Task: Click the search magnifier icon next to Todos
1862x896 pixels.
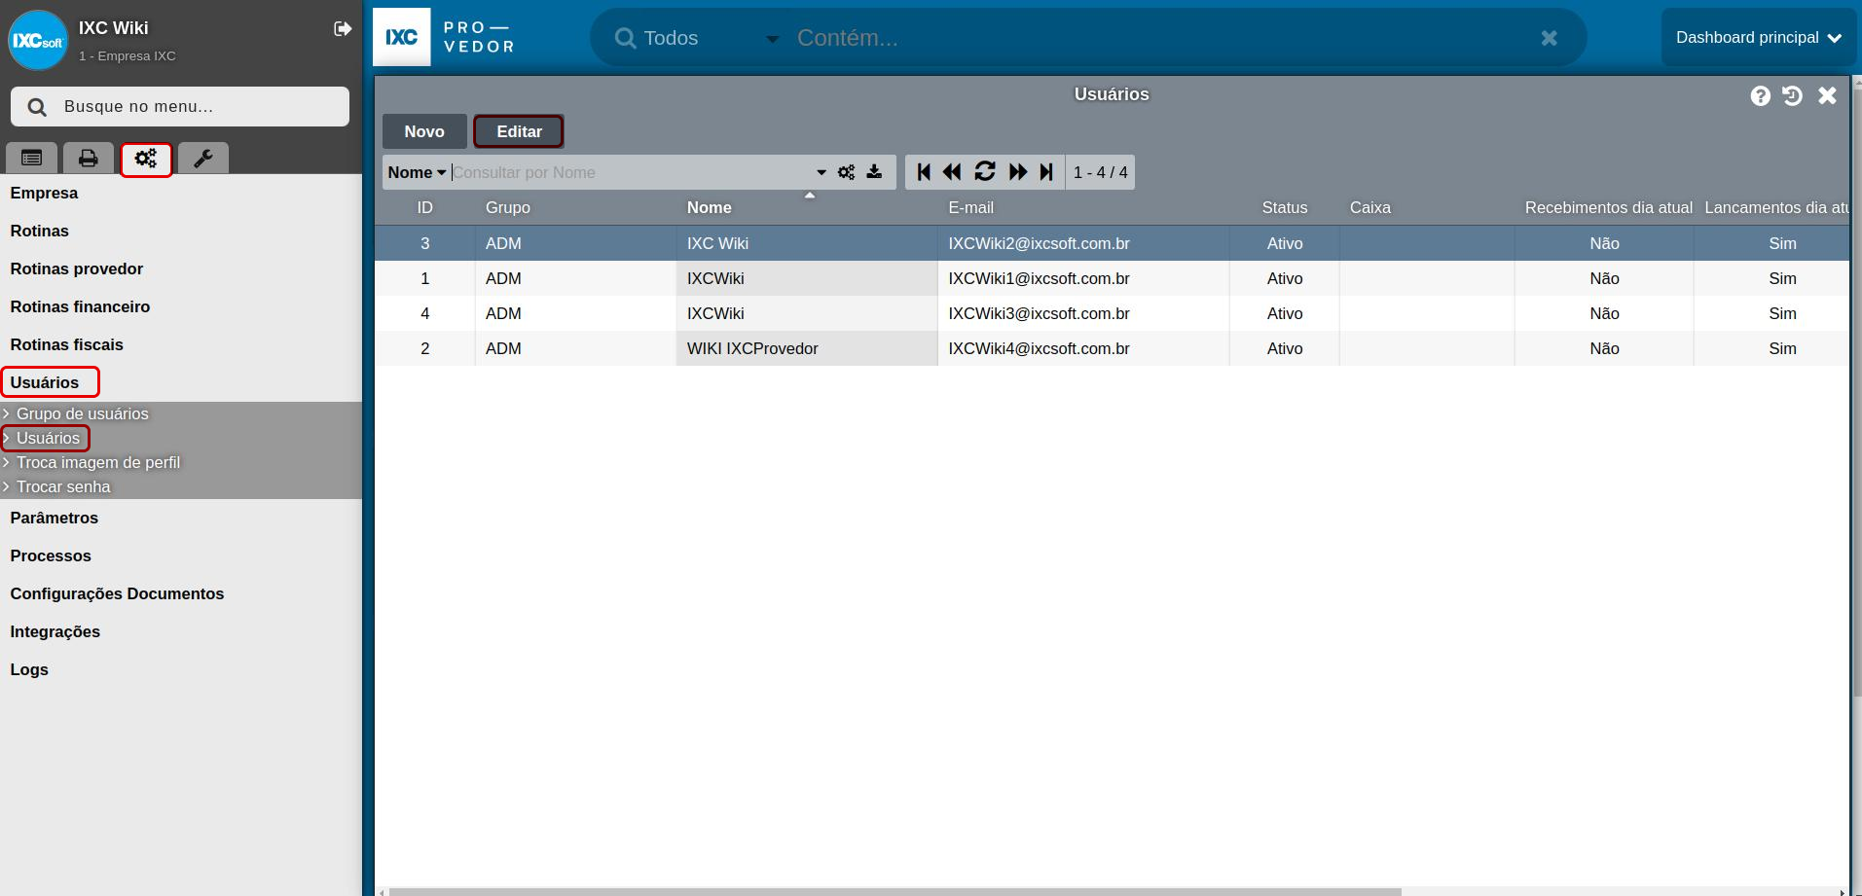Action: (x=625, y=38)
